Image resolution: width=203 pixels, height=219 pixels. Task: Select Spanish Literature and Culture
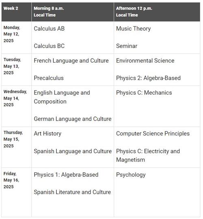[x=72, y=192]
